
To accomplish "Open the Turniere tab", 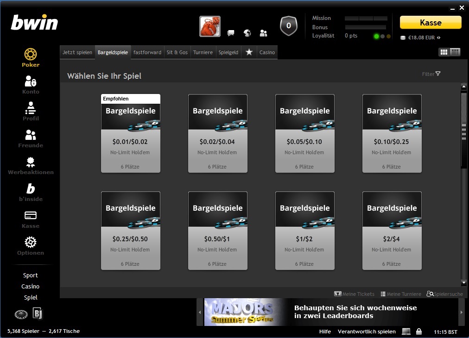I will [203, 52].
